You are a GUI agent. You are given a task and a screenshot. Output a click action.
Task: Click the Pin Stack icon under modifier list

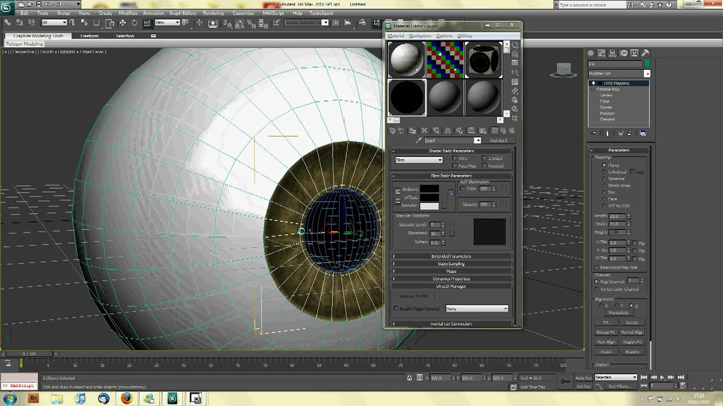coord(594,134)
